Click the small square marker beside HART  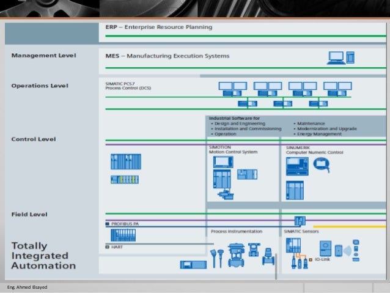click(108, 248)
